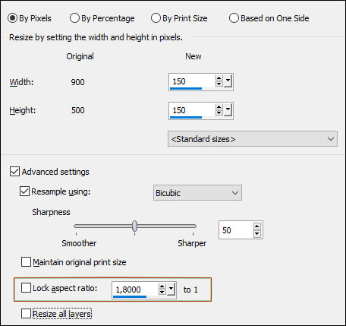The height and width of the screenshot is (326, 346).
Task: Increase the new Height spinner up arrow
Action: point(219,107)
